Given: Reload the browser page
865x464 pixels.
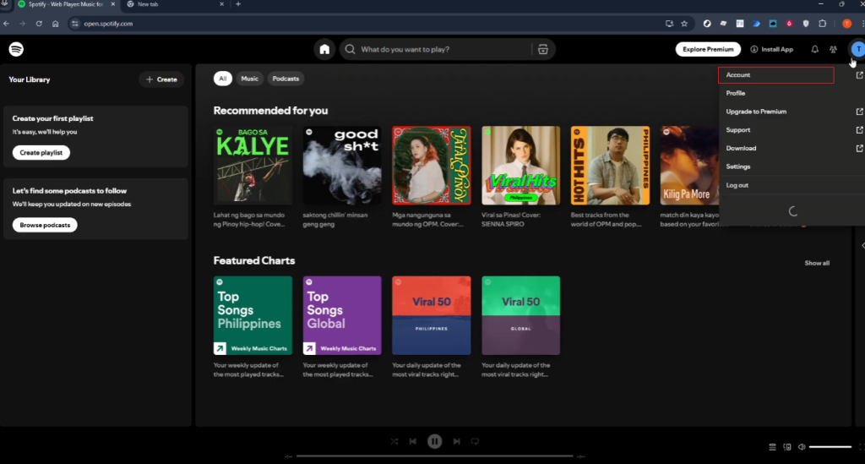Looking at the screenshot, I should pyautogui.click(x=39, y=24).
